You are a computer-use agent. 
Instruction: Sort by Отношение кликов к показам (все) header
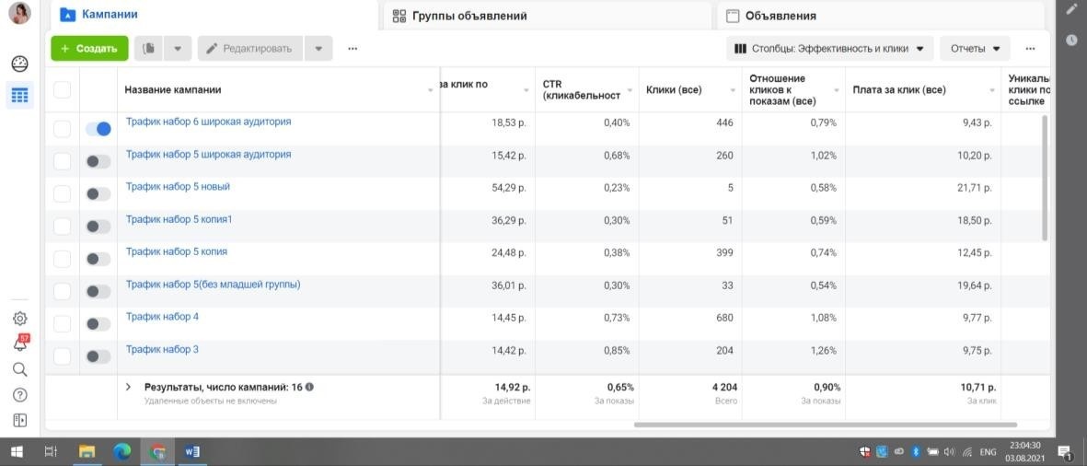coord(782,89)
